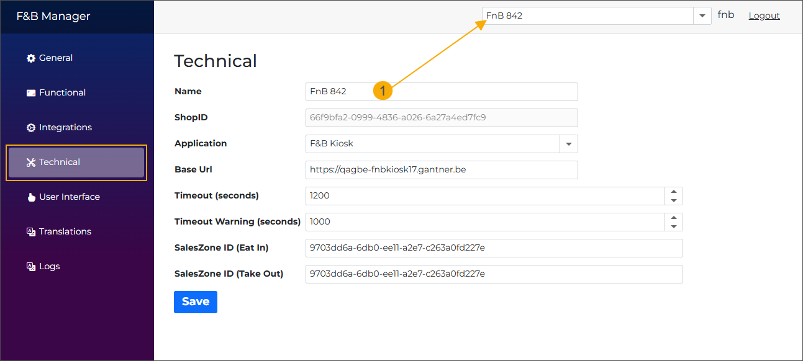Viewport: 803px width, 361px height.
Task: Click the Integrations cog icon
Action: pyautogui.click(x=31, y=127)
